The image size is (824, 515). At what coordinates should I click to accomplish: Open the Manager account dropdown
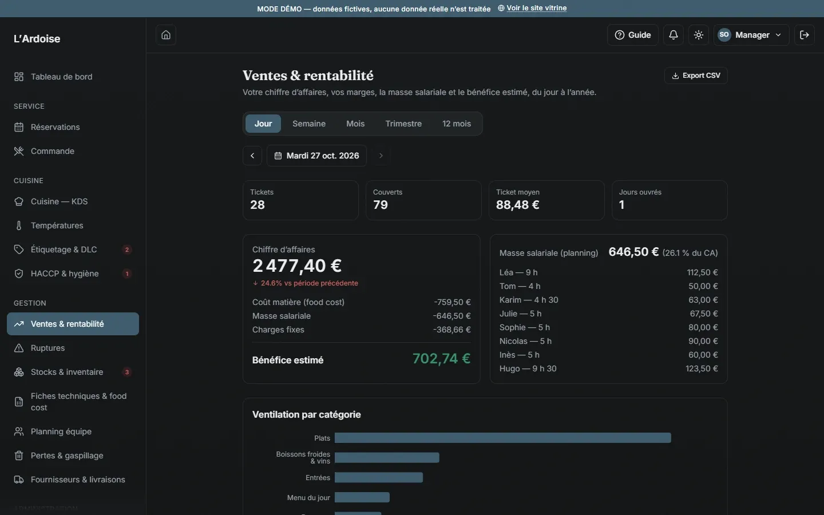(751, 35)
